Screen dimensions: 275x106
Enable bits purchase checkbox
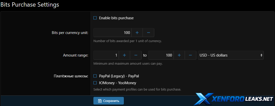95,18
